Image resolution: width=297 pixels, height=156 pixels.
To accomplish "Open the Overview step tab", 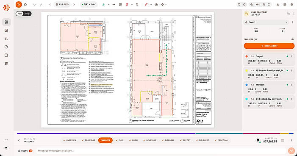I will click(x=70, y=140).
